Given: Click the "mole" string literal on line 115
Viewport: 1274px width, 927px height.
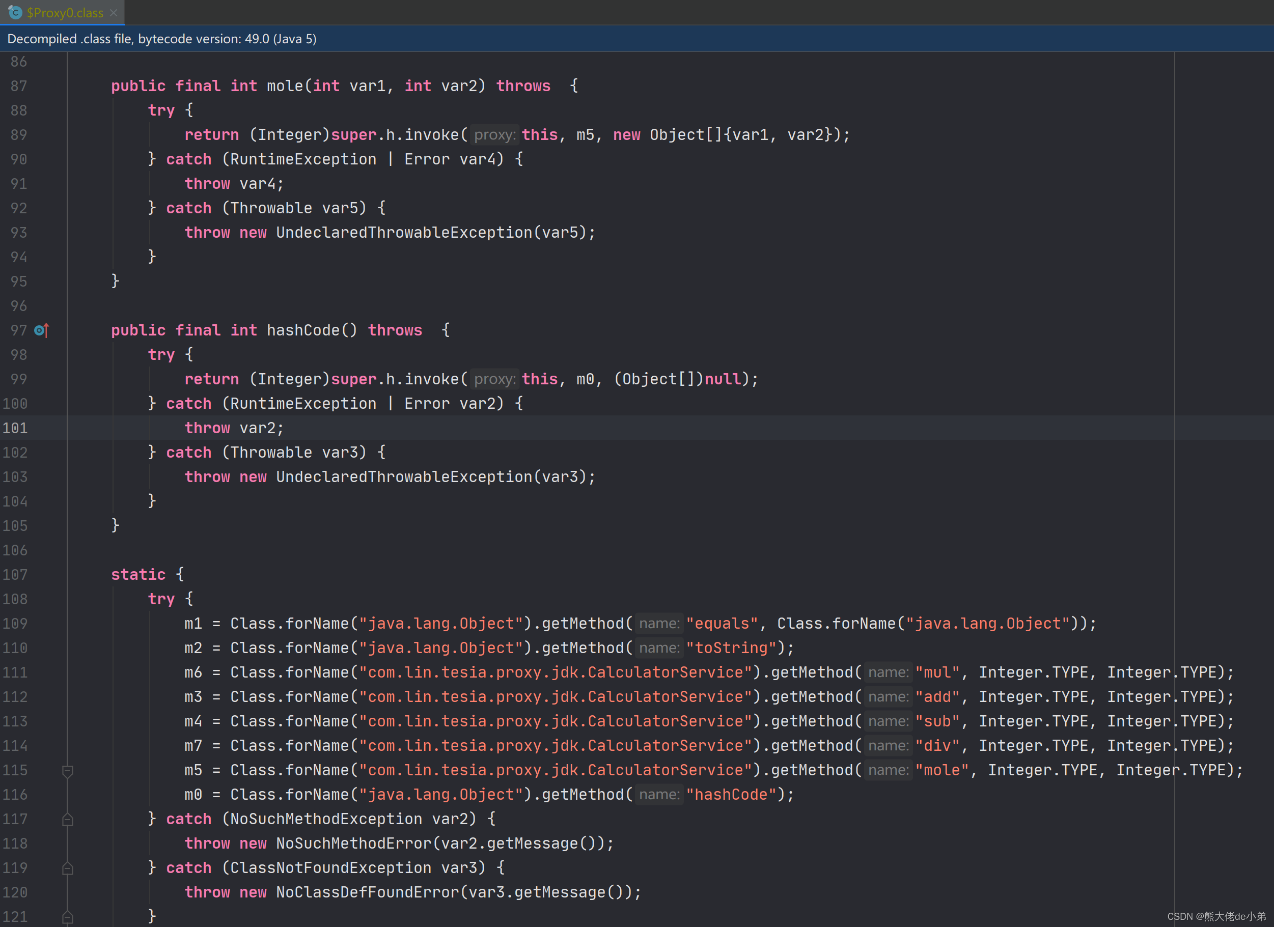Looking at the screenshot, I should [942, 770].
